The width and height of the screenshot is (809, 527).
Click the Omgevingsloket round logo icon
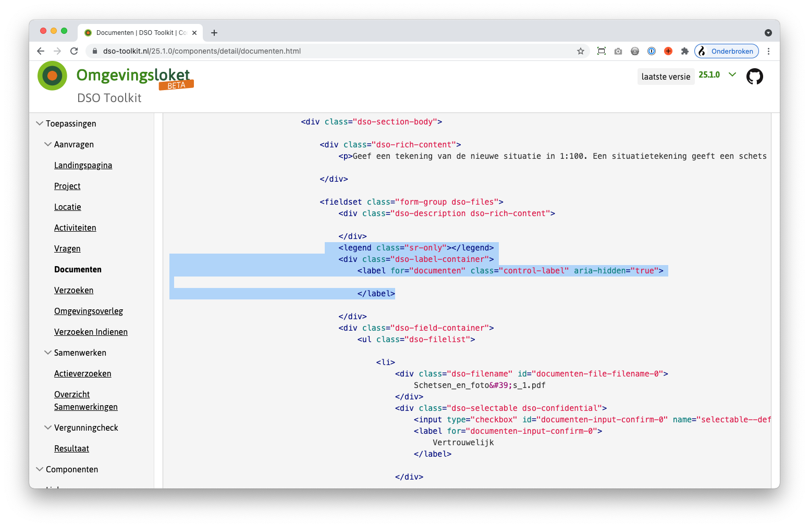[52, 76]
